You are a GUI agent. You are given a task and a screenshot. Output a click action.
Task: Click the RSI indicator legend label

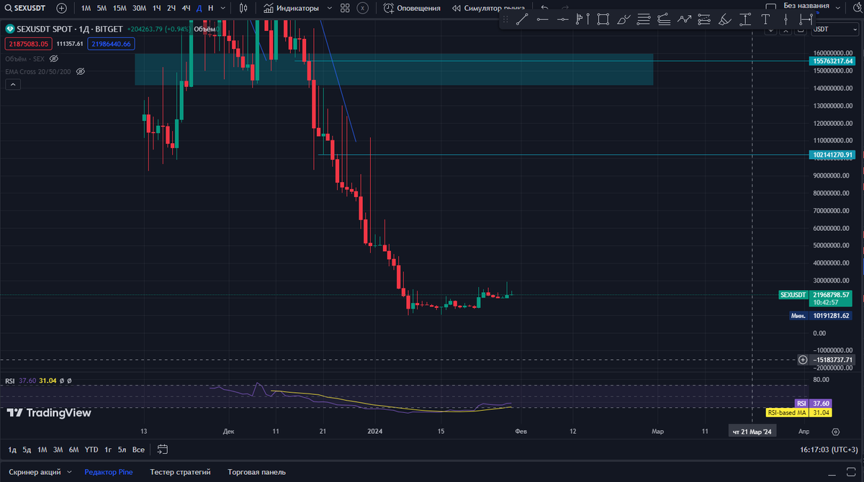pos(10,381)
